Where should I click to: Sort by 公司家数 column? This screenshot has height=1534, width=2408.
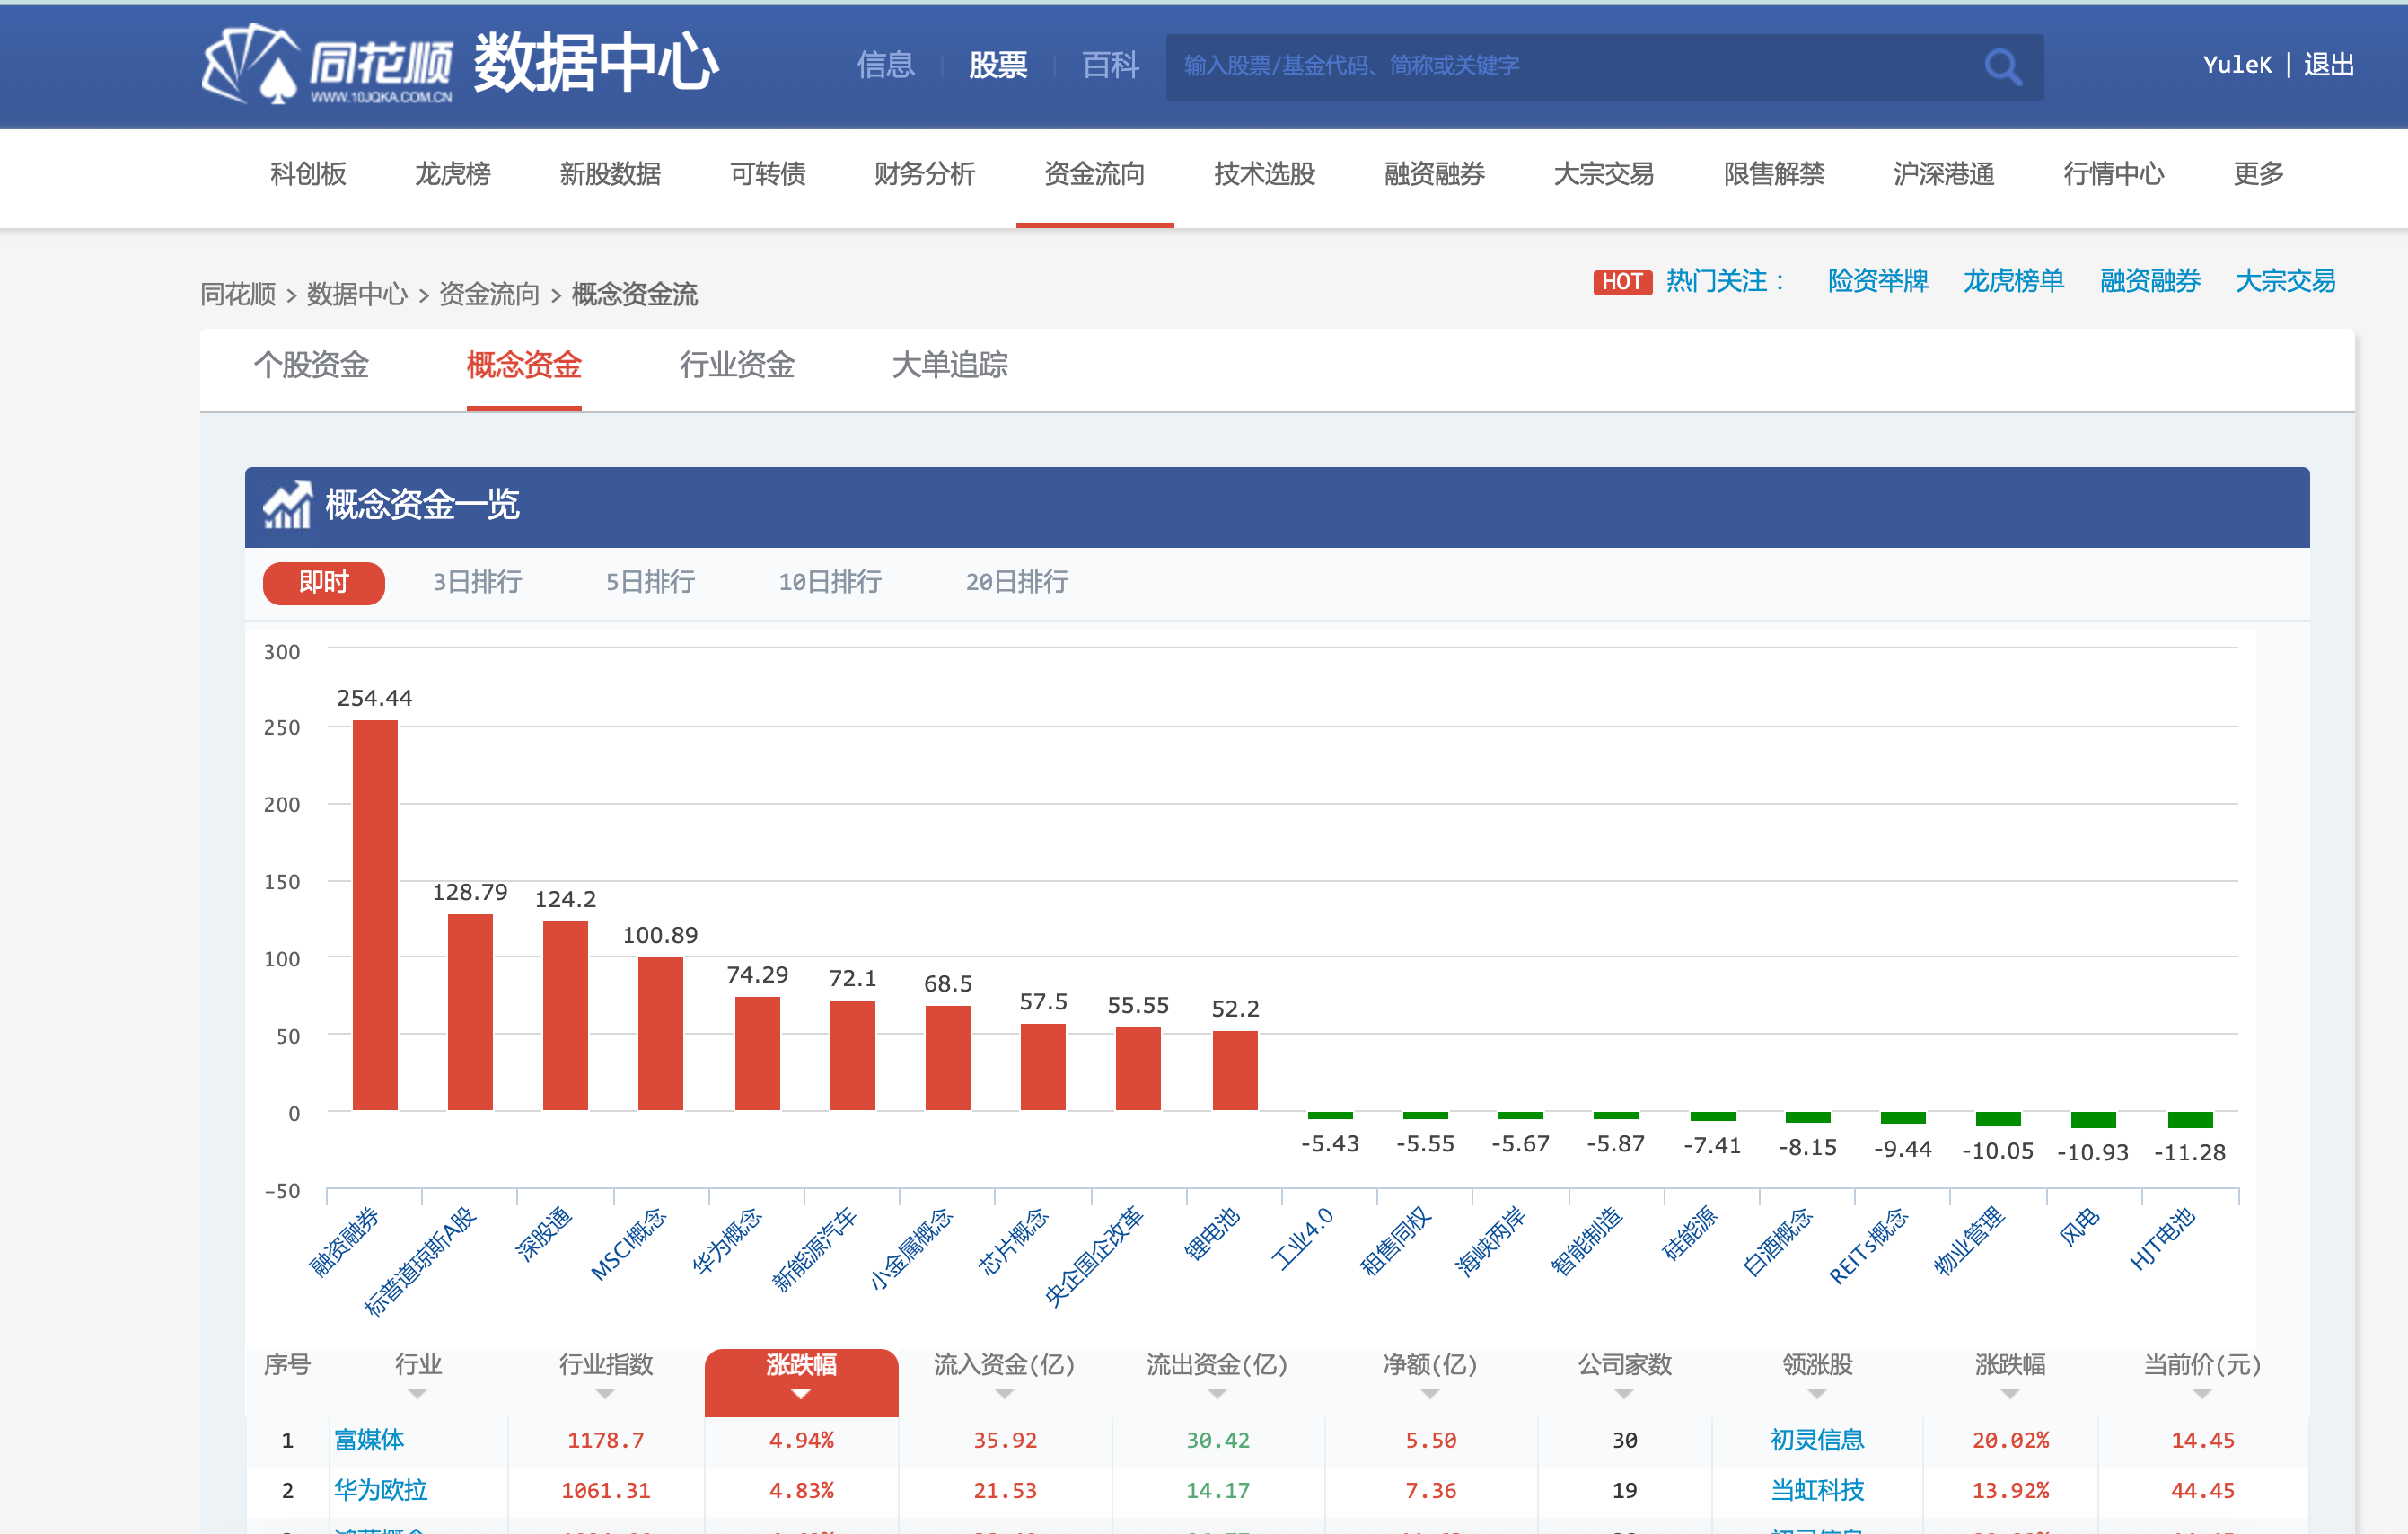1624,1393
